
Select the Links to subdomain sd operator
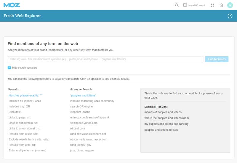coord(23,123)
